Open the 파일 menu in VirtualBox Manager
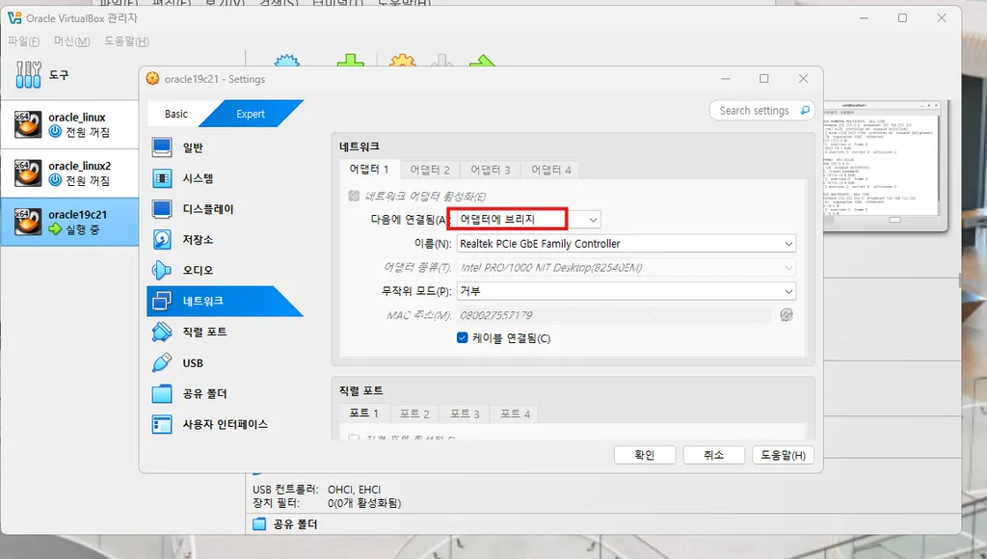This screenshot has height=559, width=987. tap(23, 41)
